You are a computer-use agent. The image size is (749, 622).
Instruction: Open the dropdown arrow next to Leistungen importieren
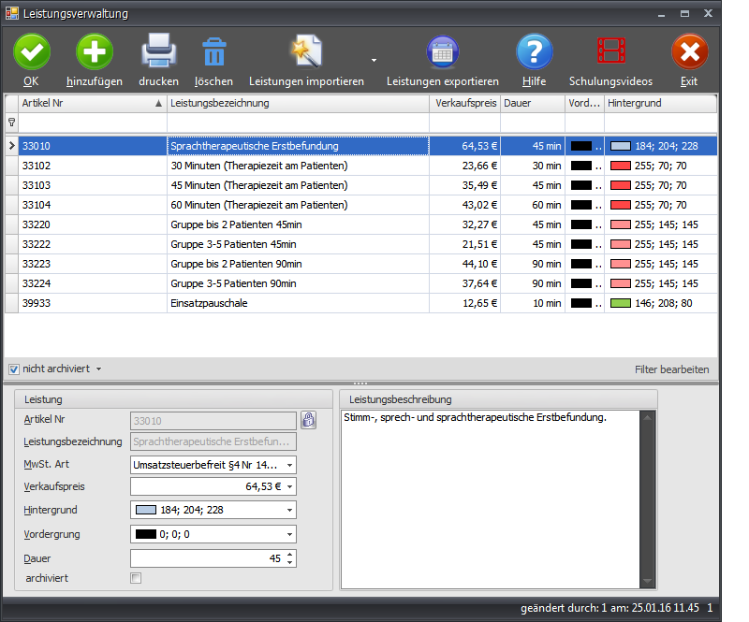click(x=374, y=60)
